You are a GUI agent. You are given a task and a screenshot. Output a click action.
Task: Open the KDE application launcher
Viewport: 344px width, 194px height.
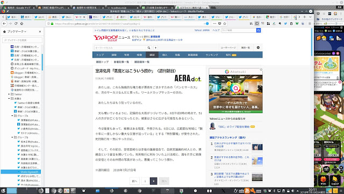coord(3,191)
